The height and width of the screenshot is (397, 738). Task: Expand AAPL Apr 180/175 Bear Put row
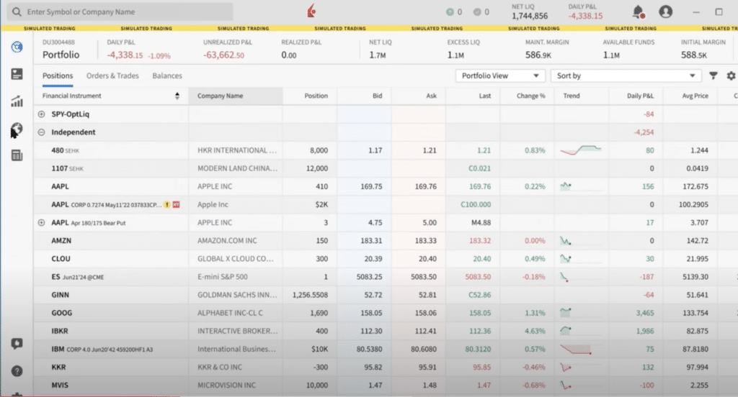point(41,223)
